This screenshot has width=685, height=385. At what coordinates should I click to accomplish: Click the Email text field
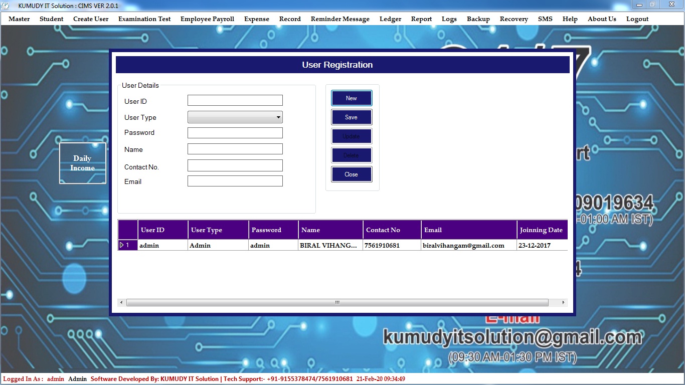click(235, 181)
